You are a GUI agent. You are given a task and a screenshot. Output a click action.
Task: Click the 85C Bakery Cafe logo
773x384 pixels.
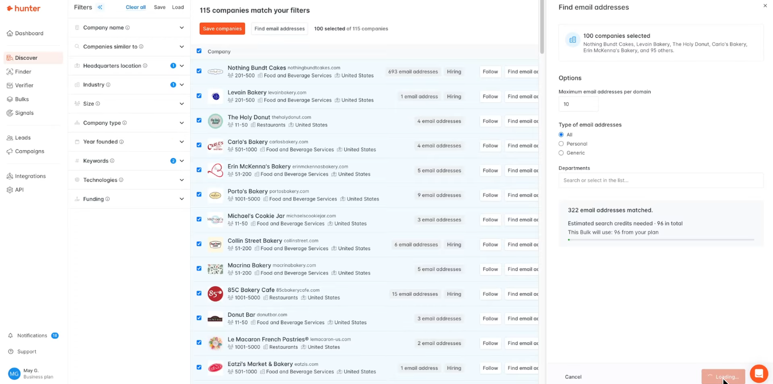click(x=215, y=294)
